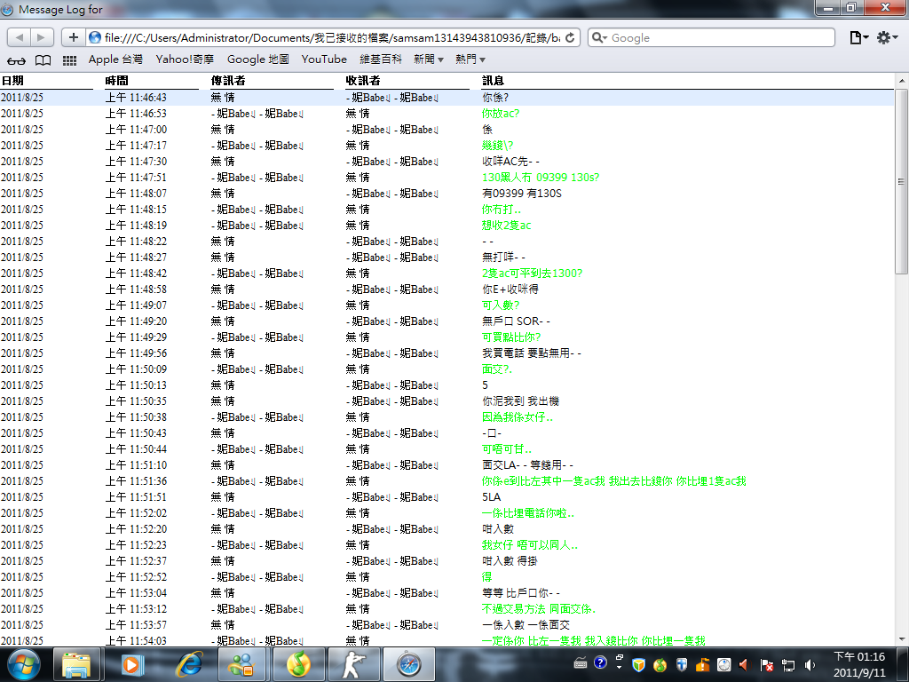Viewport: 909px width, 682px height.
Task: Click the 時間 column header
Action: (116, 81)
